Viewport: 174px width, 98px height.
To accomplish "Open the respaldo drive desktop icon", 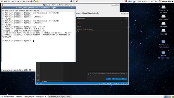I will coord(163,32).
